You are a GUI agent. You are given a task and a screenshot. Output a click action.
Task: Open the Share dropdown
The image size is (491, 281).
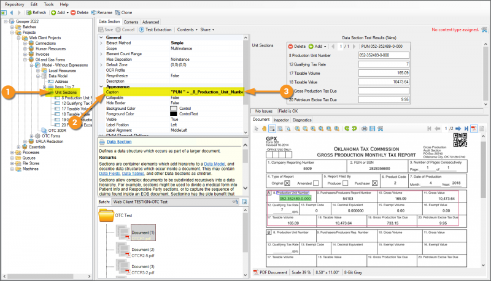coord(207,29)
